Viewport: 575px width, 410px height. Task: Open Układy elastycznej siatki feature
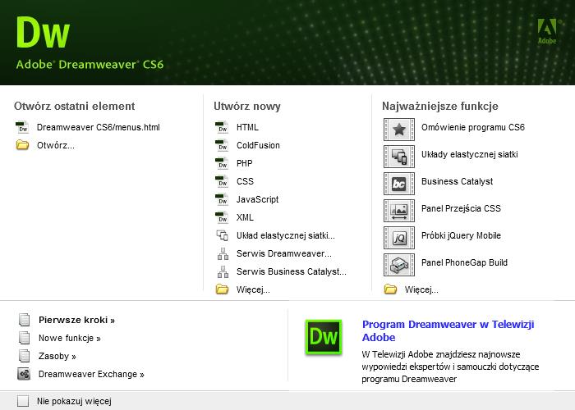coord(469,154)
